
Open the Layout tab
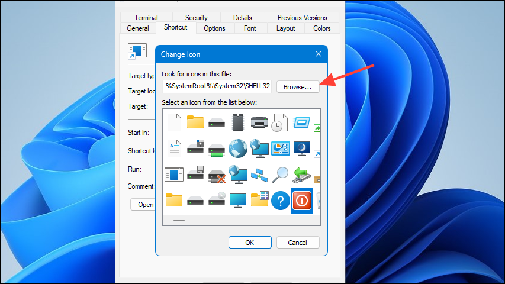(286, 28)
